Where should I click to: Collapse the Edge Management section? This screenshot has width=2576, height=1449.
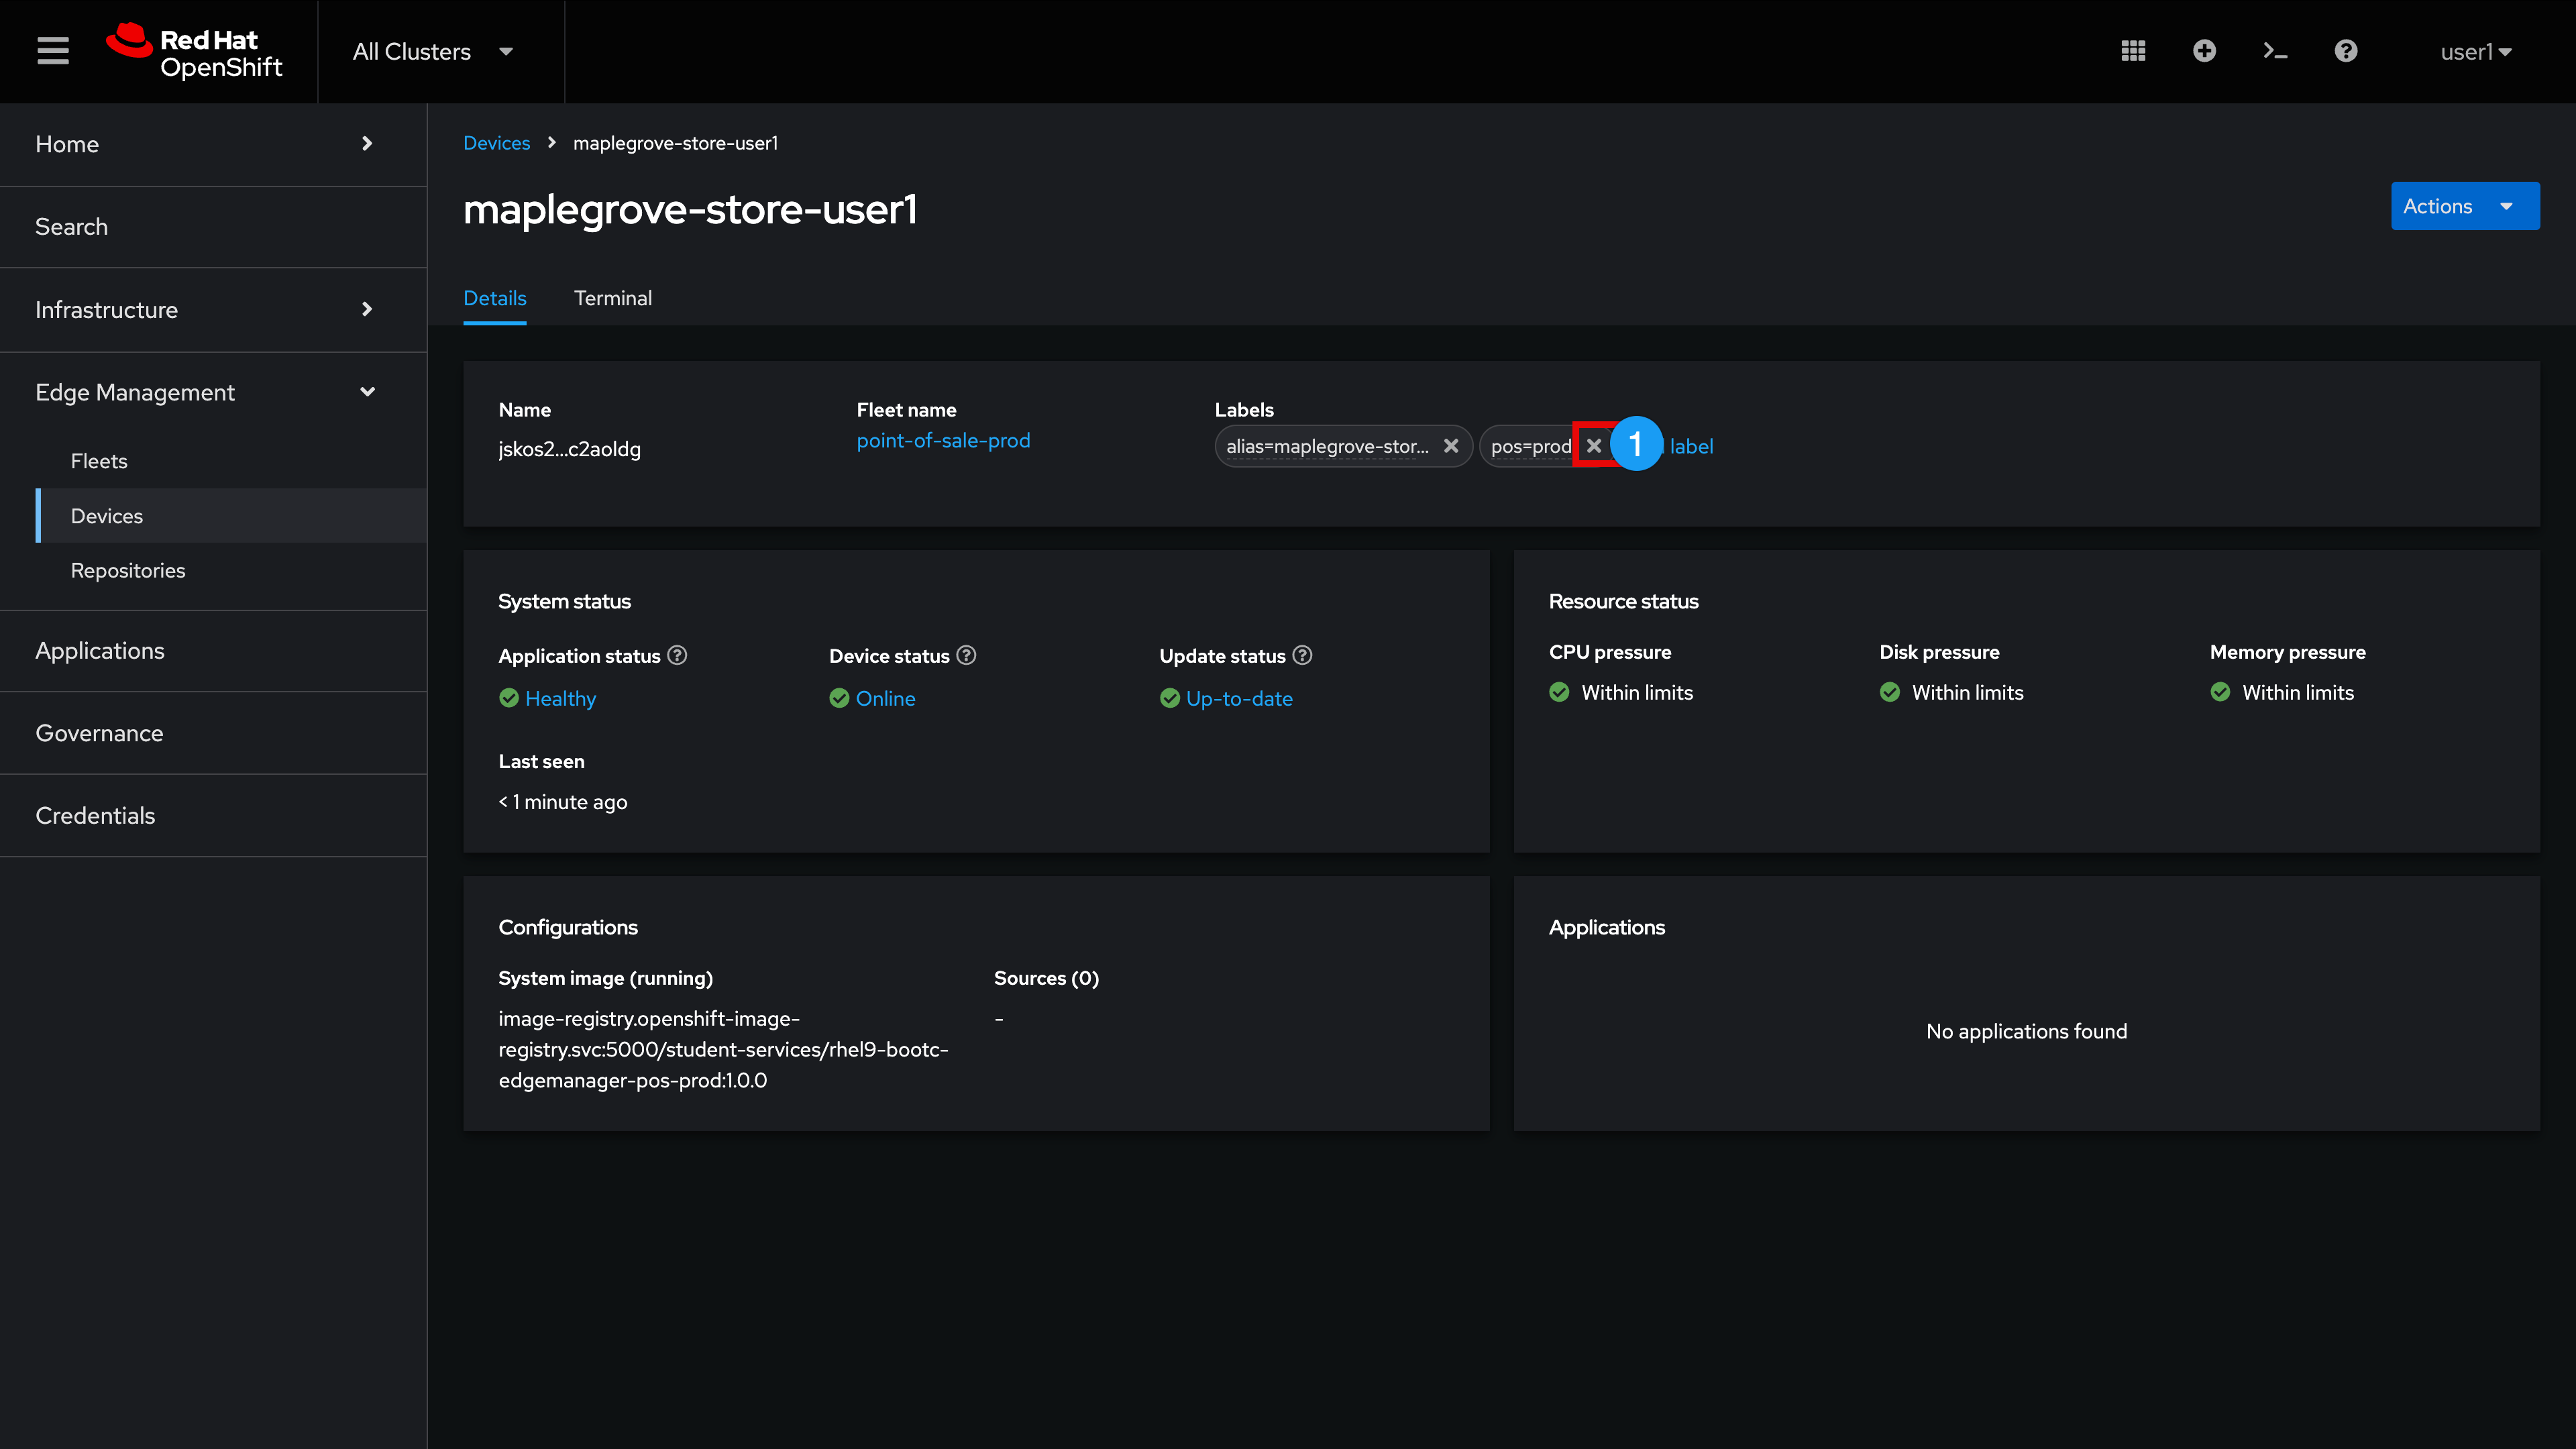coord(213,392)
